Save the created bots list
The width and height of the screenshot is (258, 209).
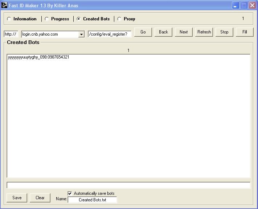pyautogui.click(x=17, y=198)
